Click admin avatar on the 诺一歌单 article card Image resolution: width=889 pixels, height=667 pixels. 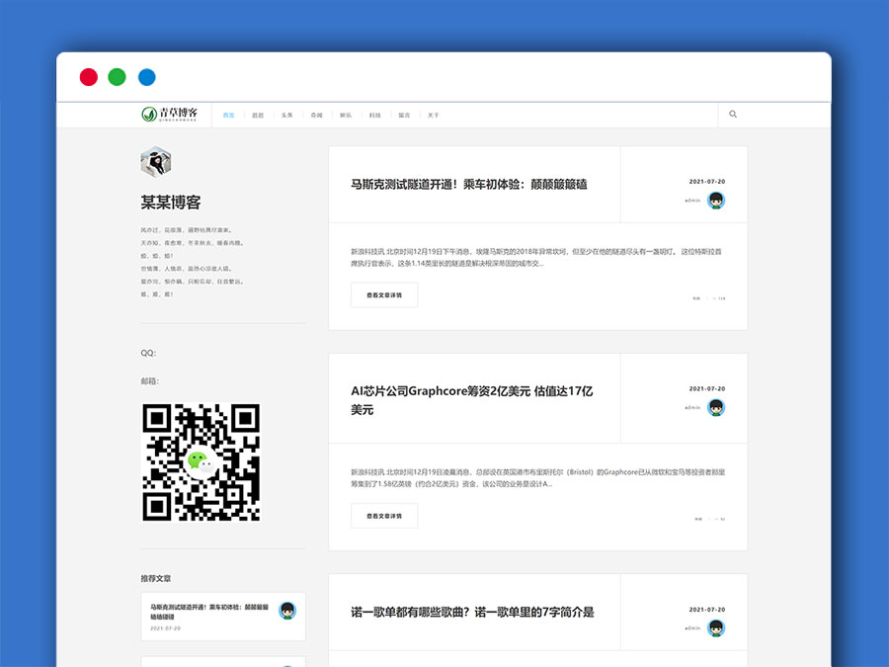716,627
